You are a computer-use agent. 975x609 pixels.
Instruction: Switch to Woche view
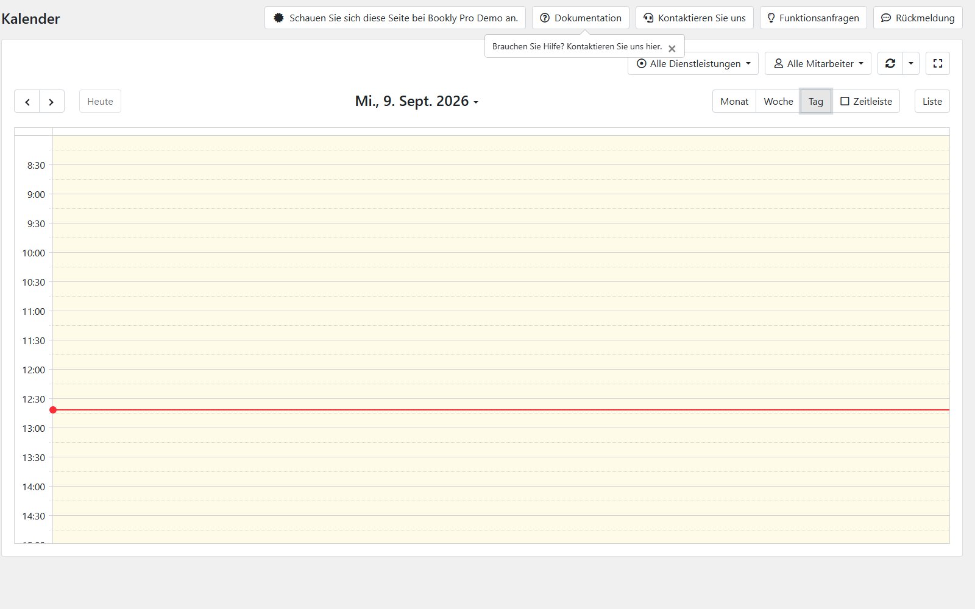pos(778,102)
